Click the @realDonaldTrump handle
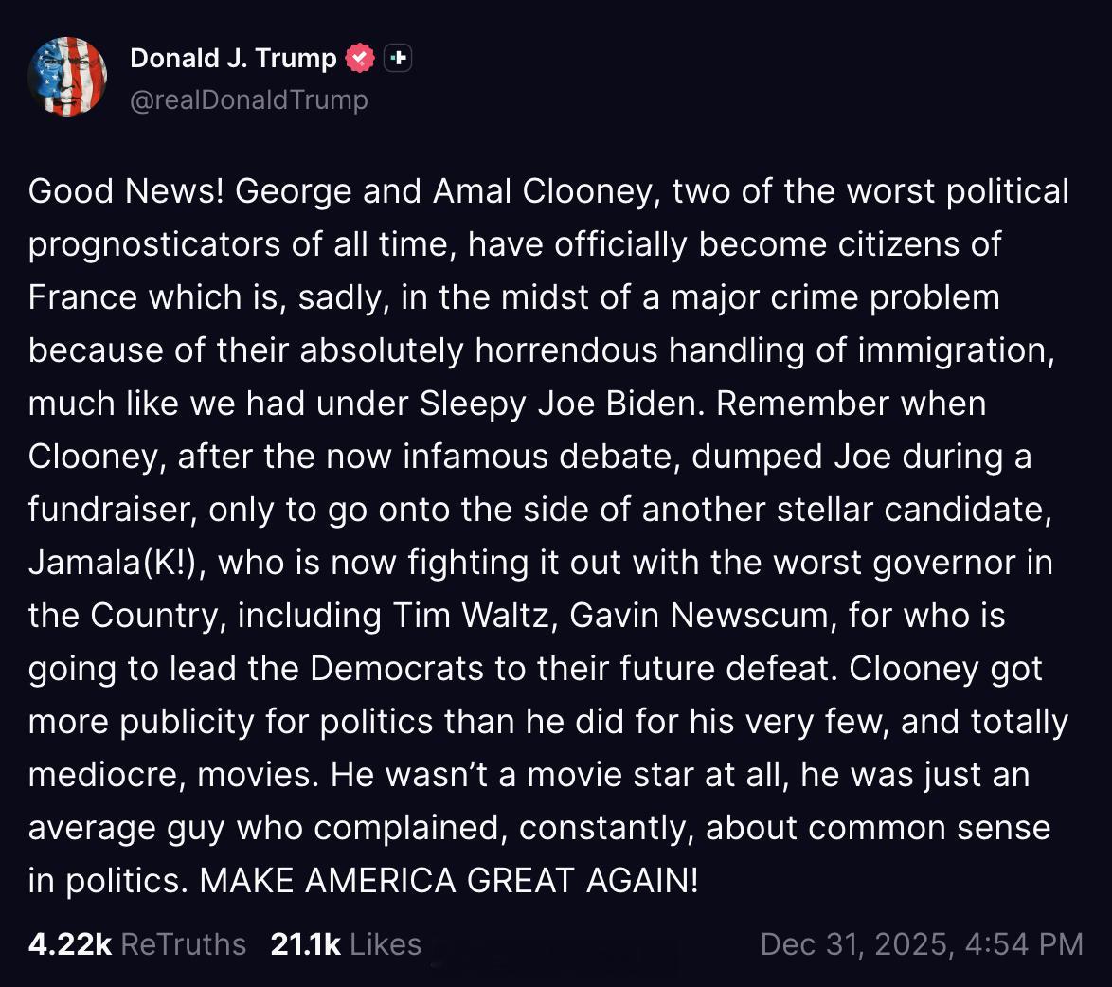 coord(249,100)
